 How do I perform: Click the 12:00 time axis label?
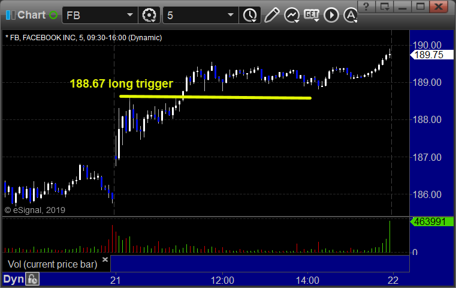222,280
